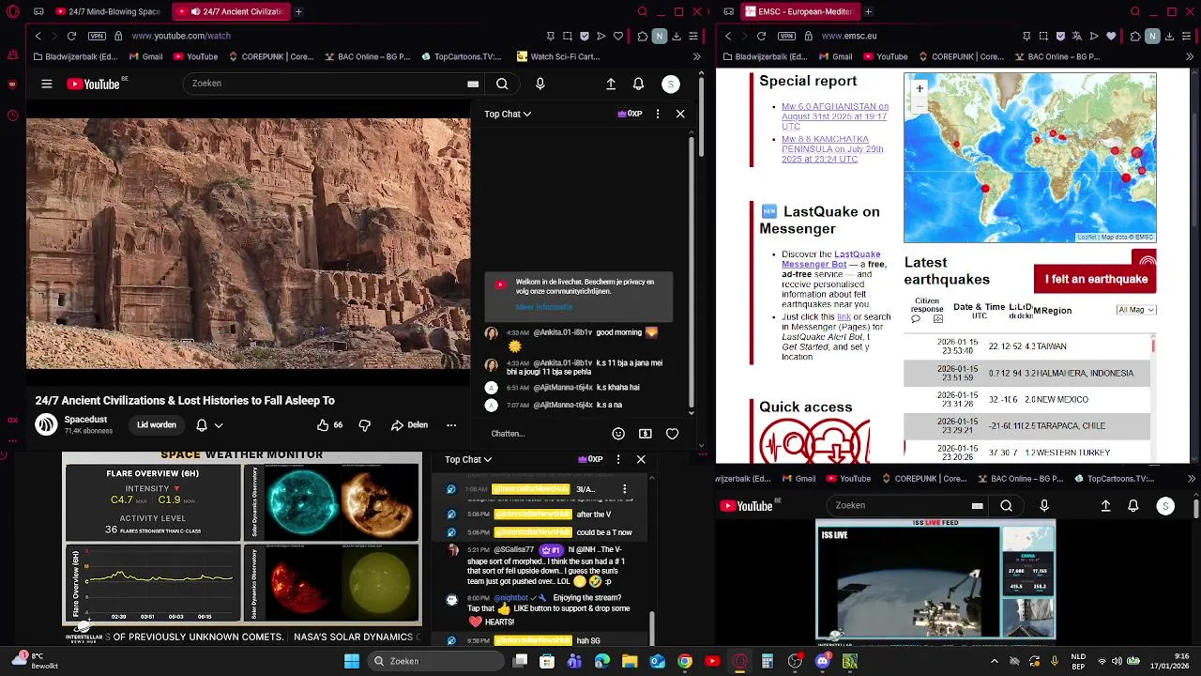
Task: Send a heart reaction in live chat
Action: [x=672, y=434]
